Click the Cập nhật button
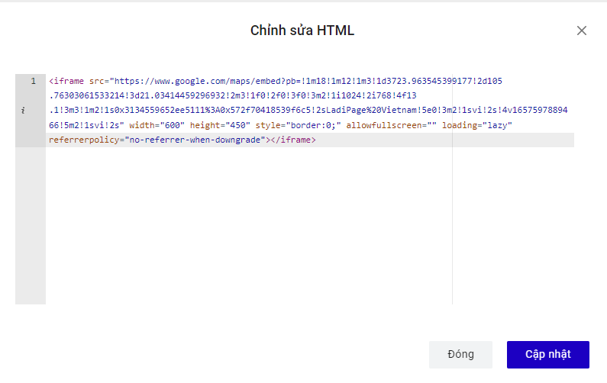This screenshot has height=383, width=607. pyautogui.click(x=547, y=355)
